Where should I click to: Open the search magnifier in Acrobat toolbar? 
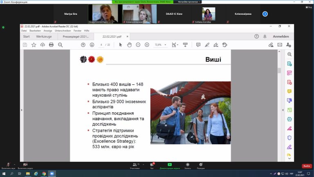coord(60,45)
